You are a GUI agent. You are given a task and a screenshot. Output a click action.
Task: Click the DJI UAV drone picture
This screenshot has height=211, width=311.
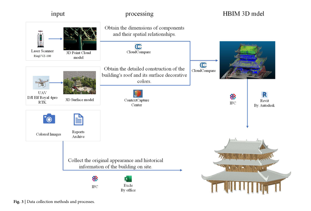pyautogui.click(x=41, y=82)
